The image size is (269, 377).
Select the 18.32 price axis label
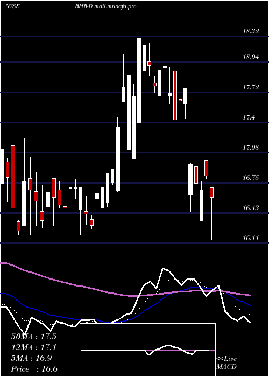(x=251, y=31)
